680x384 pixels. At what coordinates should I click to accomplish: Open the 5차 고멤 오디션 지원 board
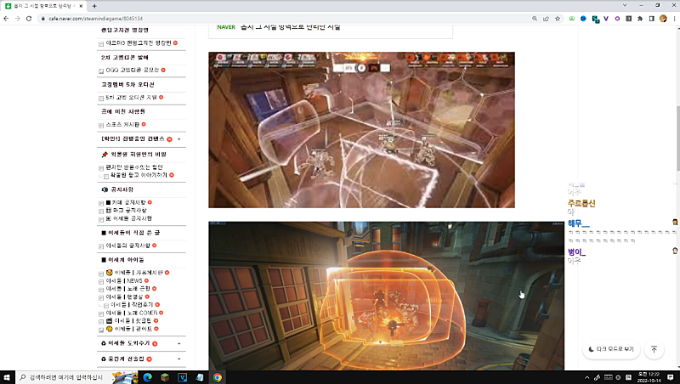[132, 98]
